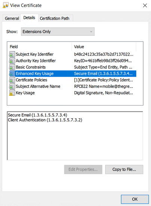Click the Certificate Policies extension icon
Viewport: 151px width, 206px height.
point(12,80)
